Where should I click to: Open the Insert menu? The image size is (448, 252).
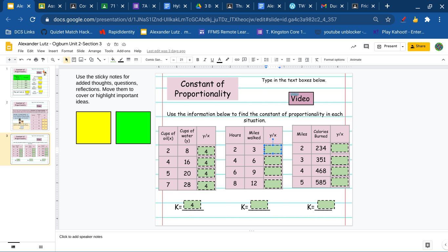click(x=53, y=51)
